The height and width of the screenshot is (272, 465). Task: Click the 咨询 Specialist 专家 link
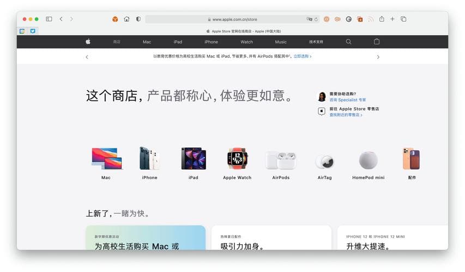point(347,100)
